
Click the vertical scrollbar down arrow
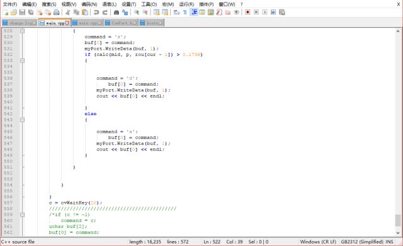coord(398,233)
